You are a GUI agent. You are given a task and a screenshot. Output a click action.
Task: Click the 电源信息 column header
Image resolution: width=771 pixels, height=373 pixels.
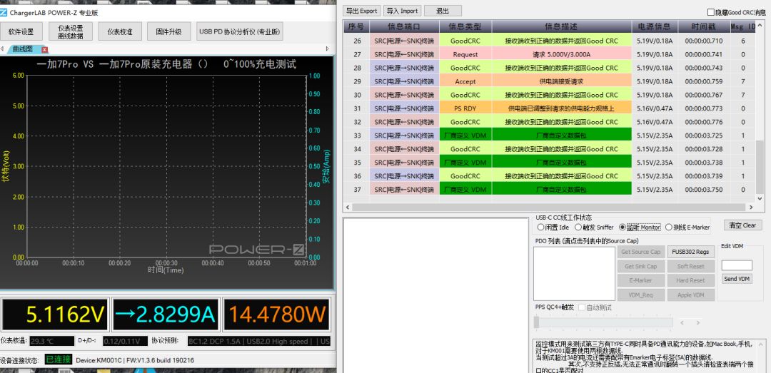(x=655, y=26)
